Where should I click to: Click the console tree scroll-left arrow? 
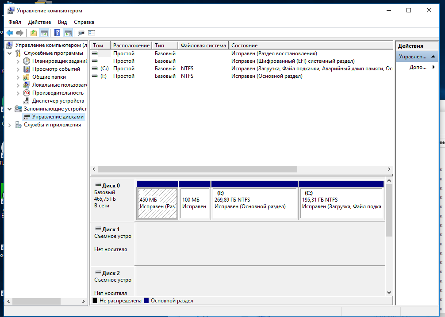(8, 301)
